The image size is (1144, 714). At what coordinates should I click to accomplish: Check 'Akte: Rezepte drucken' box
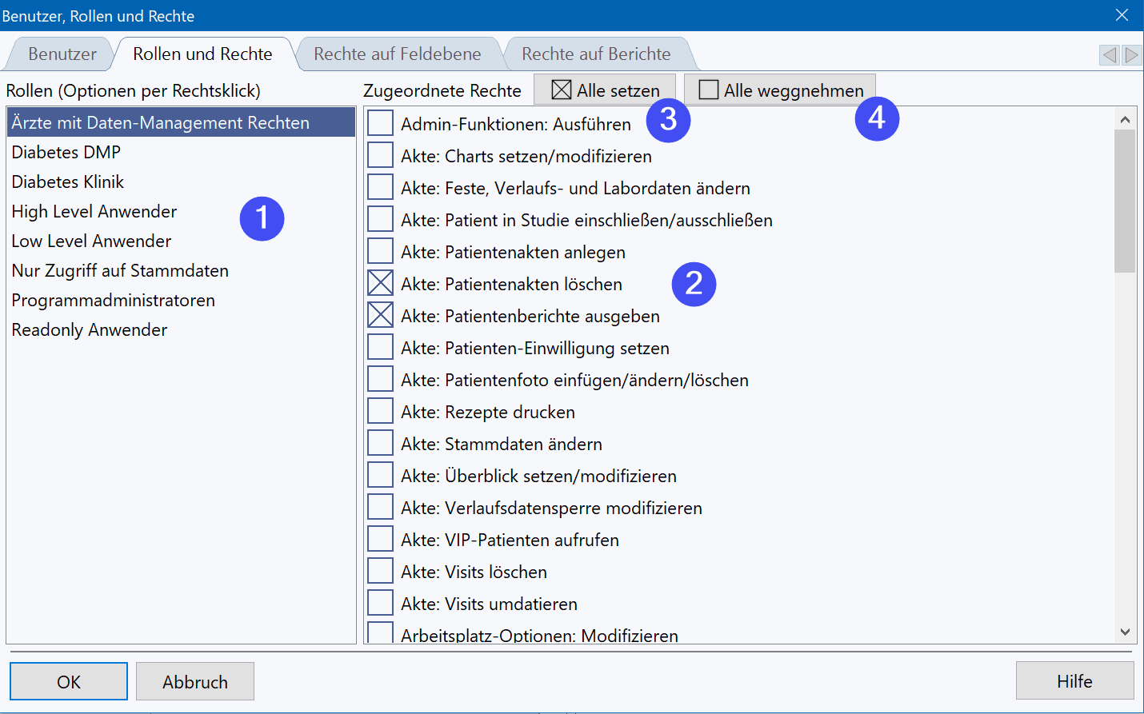click(380, 411)
